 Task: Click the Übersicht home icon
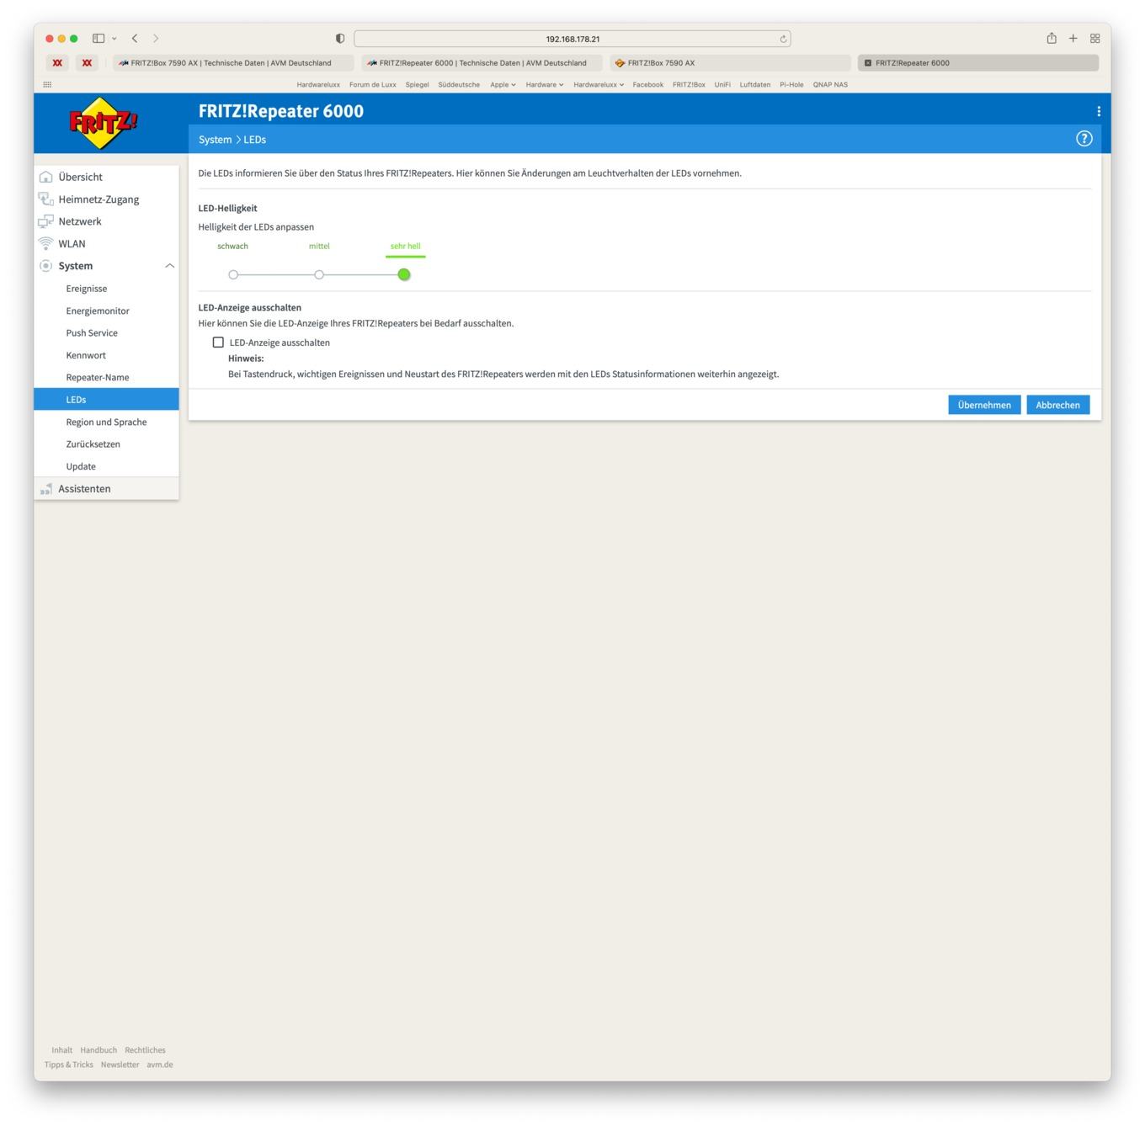(x=46, y=177)
